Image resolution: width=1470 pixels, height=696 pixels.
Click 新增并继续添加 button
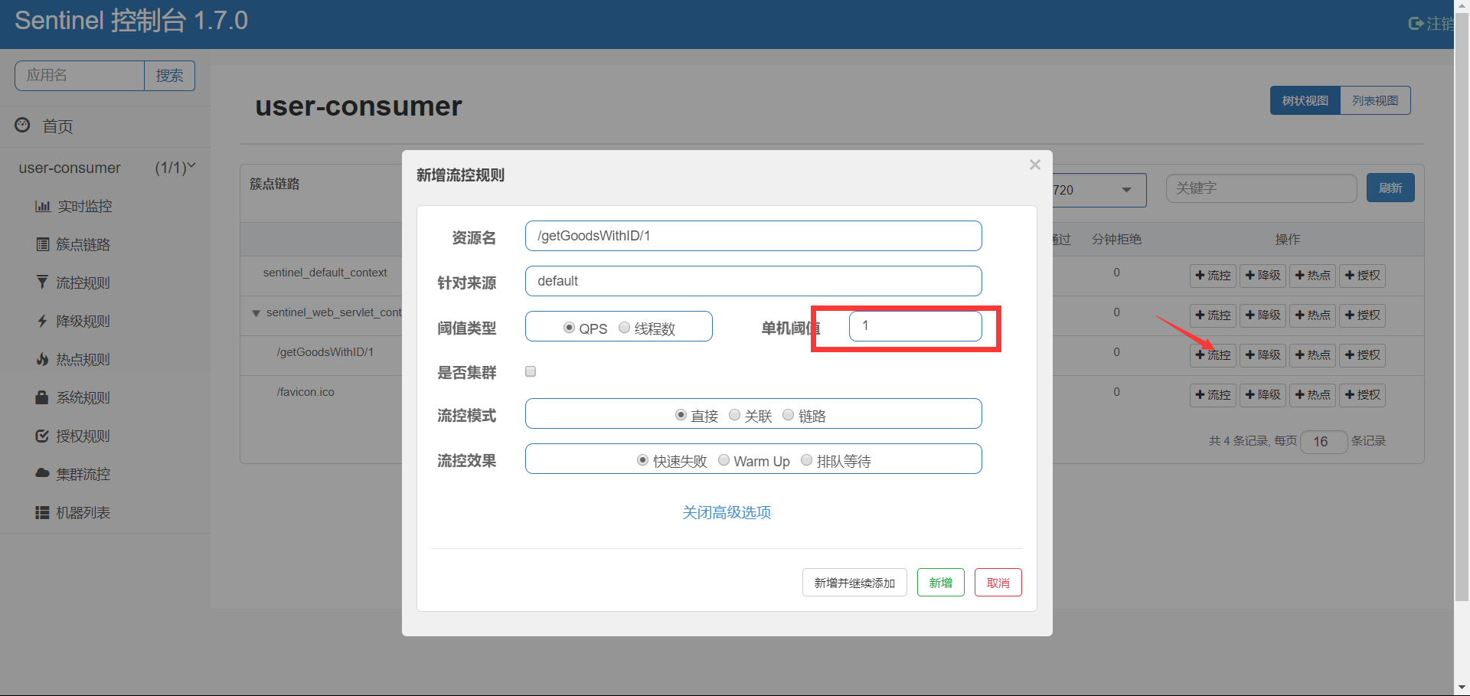click(x=854, y=583)
